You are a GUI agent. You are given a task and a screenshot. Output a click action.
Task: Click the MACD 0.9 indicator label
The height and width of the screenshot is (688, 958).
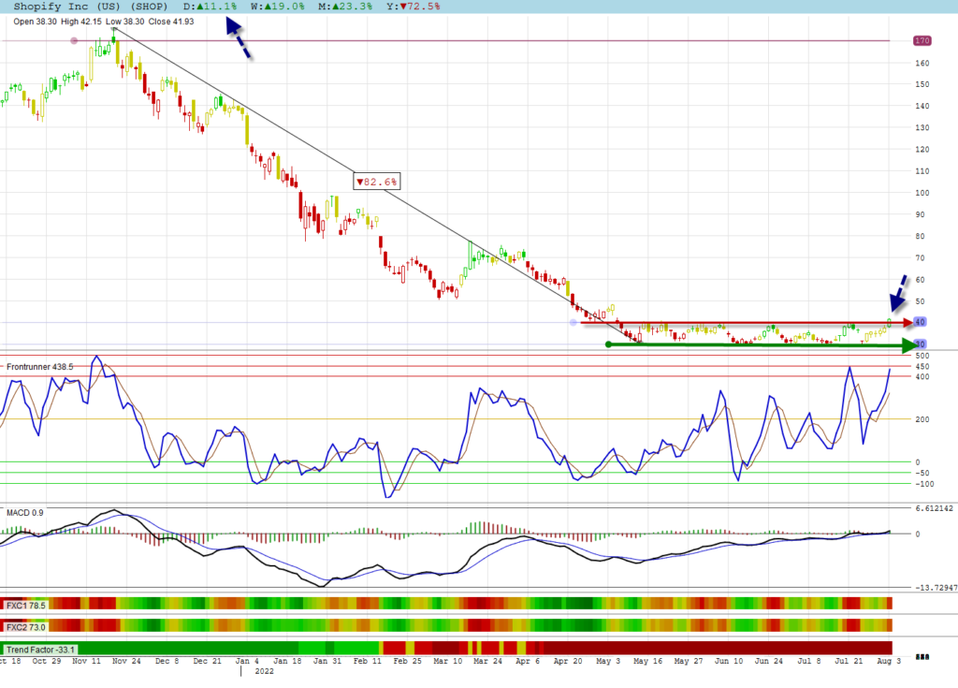25,512
